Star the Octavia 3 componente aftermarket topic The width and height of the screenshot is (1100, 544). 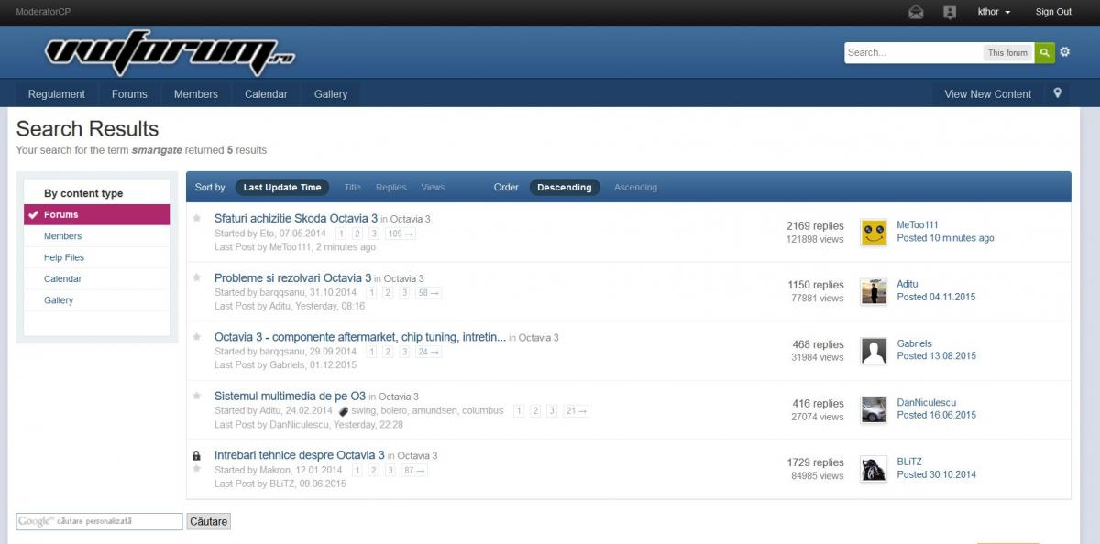click(x=196, y=337)
